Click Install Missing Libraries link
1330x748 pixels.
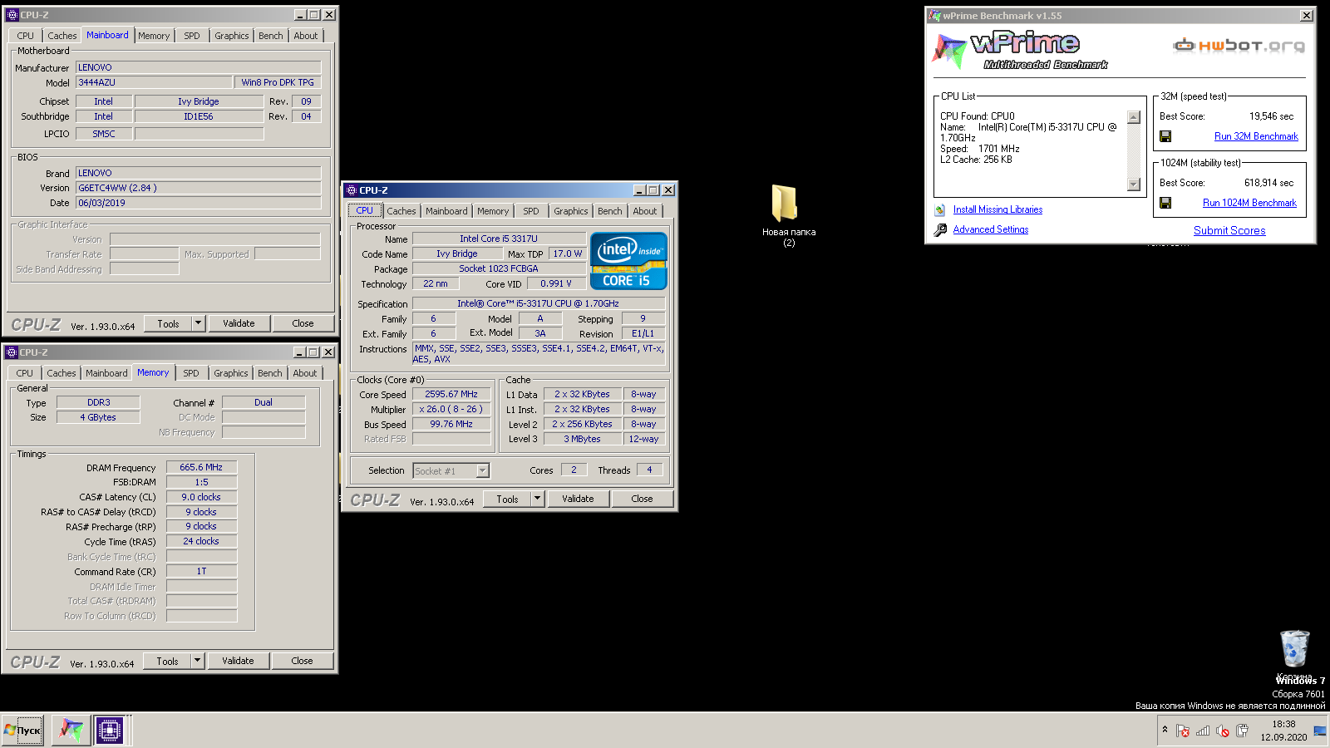997,209
